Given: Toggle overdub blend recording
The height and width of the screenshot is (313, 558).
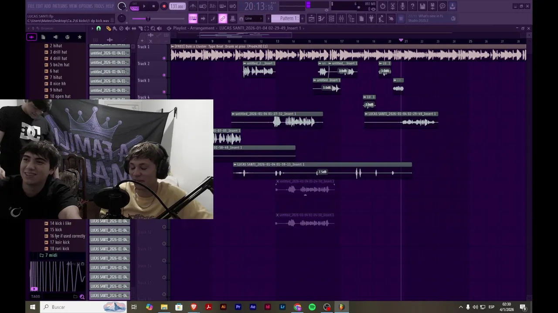Looking at the screenshot, I should point(223,7).
